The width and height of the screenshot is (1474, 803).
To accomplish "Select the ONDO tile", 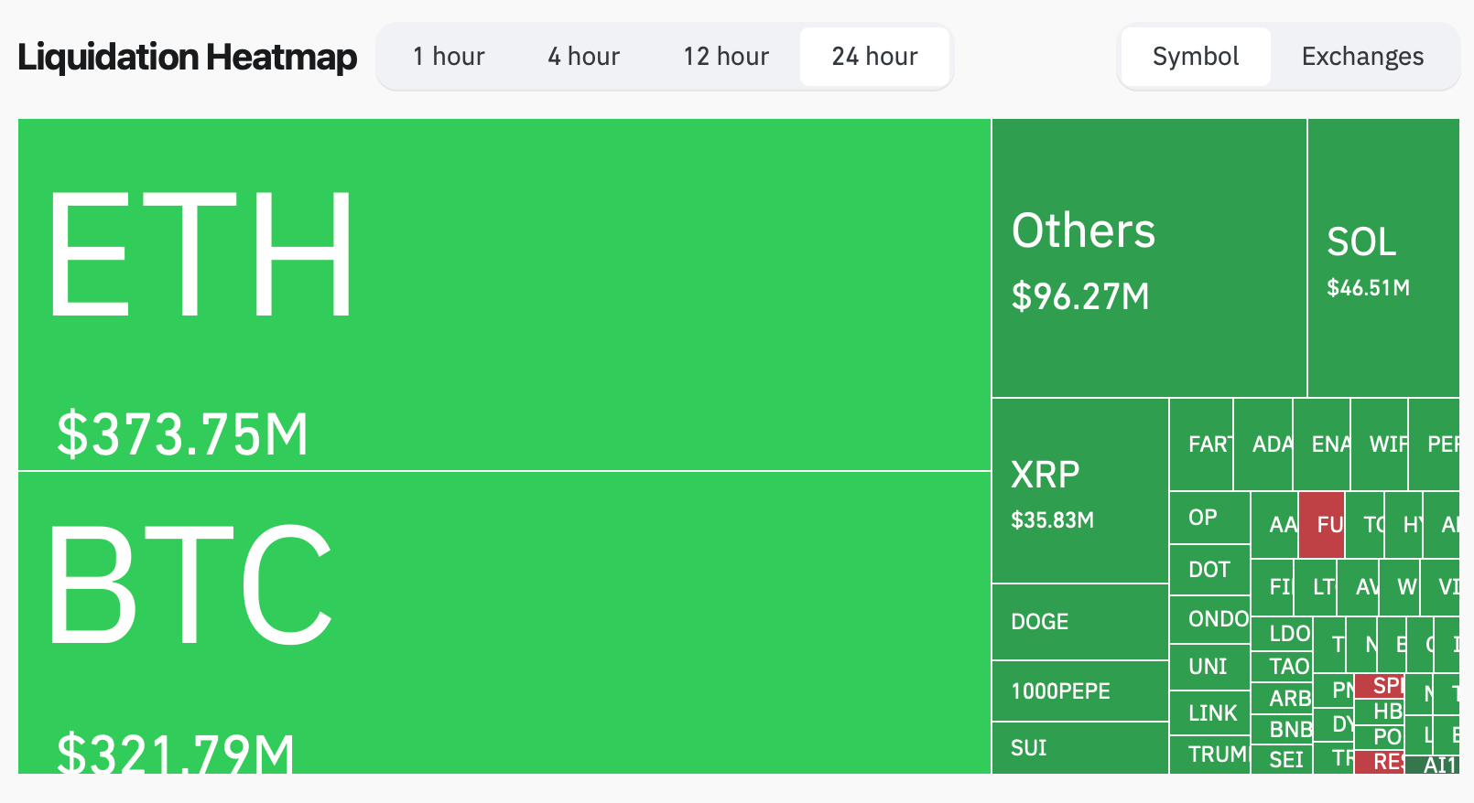I will point(1209,619).
